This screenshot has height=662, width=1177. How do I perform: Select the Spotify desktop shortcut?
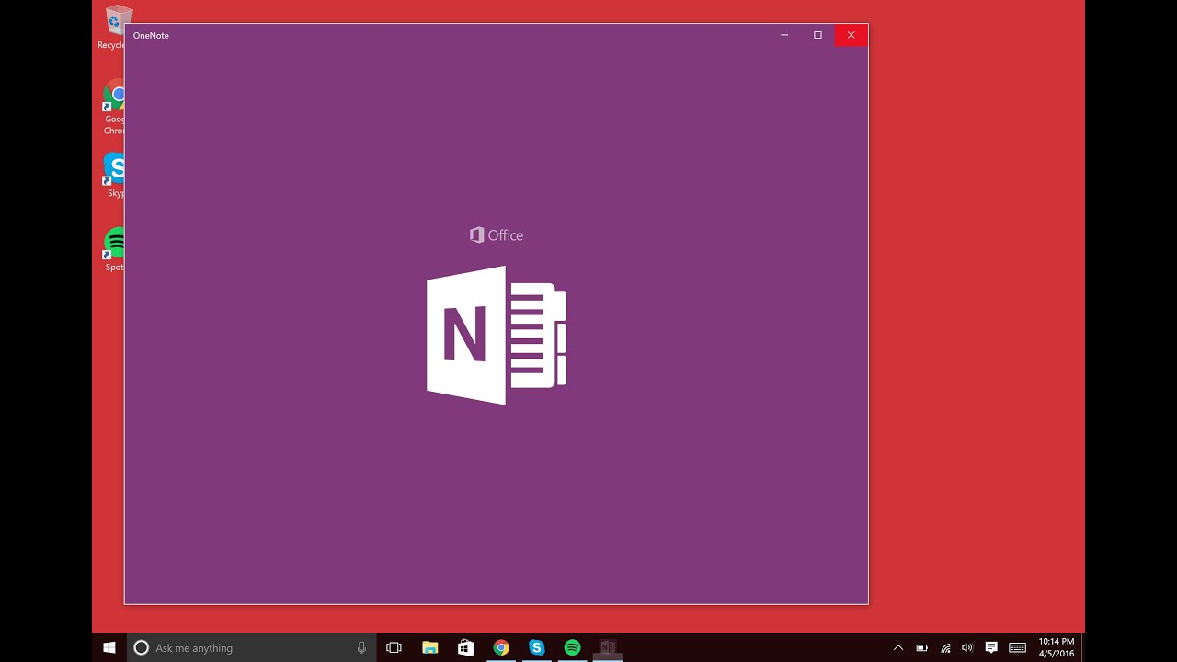tap(114, 249)
